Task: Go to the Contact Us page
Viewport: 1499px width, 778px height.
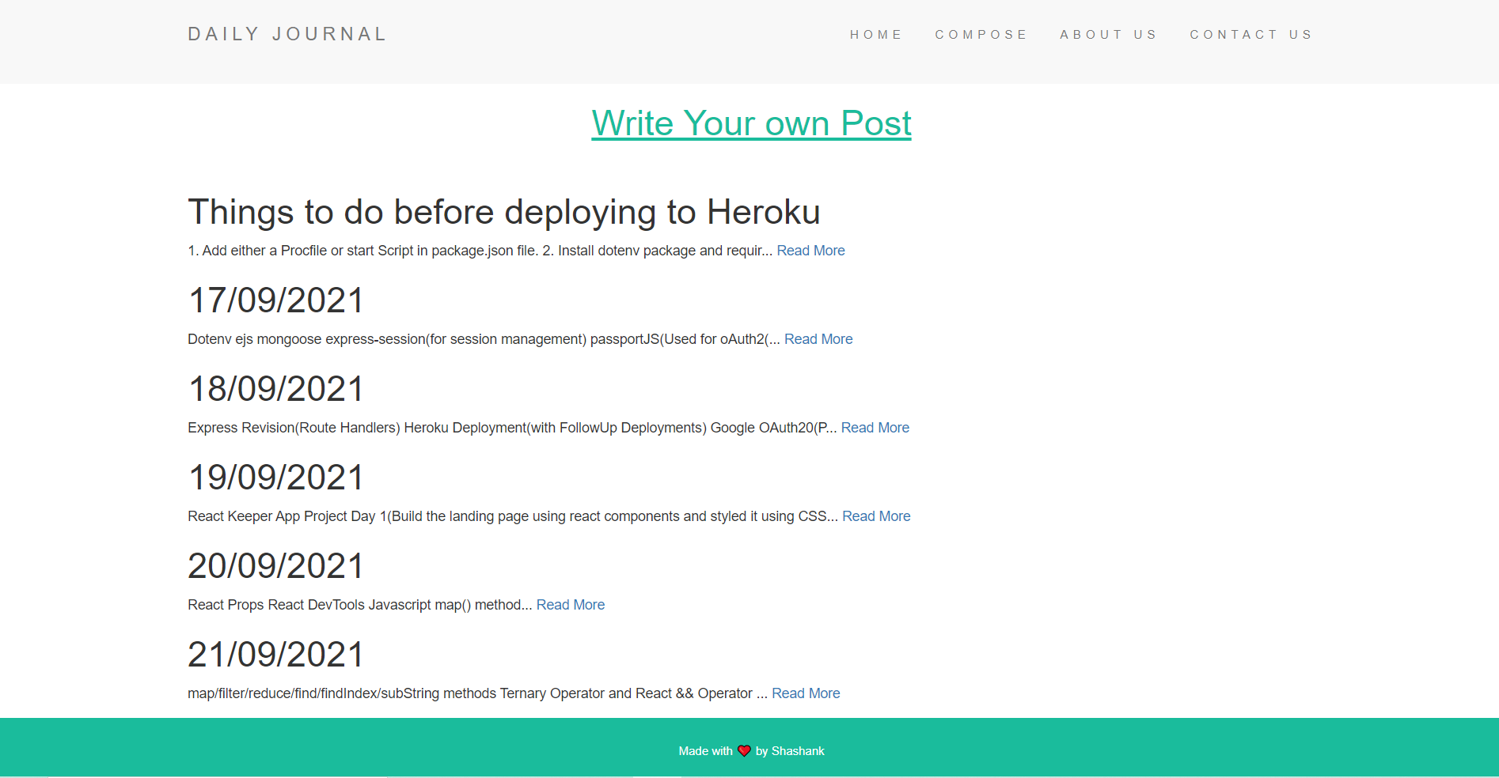Action: (1251, 35)
